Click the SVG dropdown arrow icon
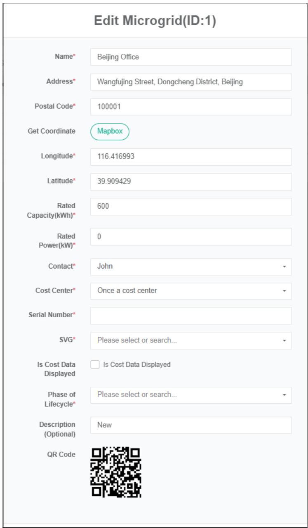 click(284, 341)
